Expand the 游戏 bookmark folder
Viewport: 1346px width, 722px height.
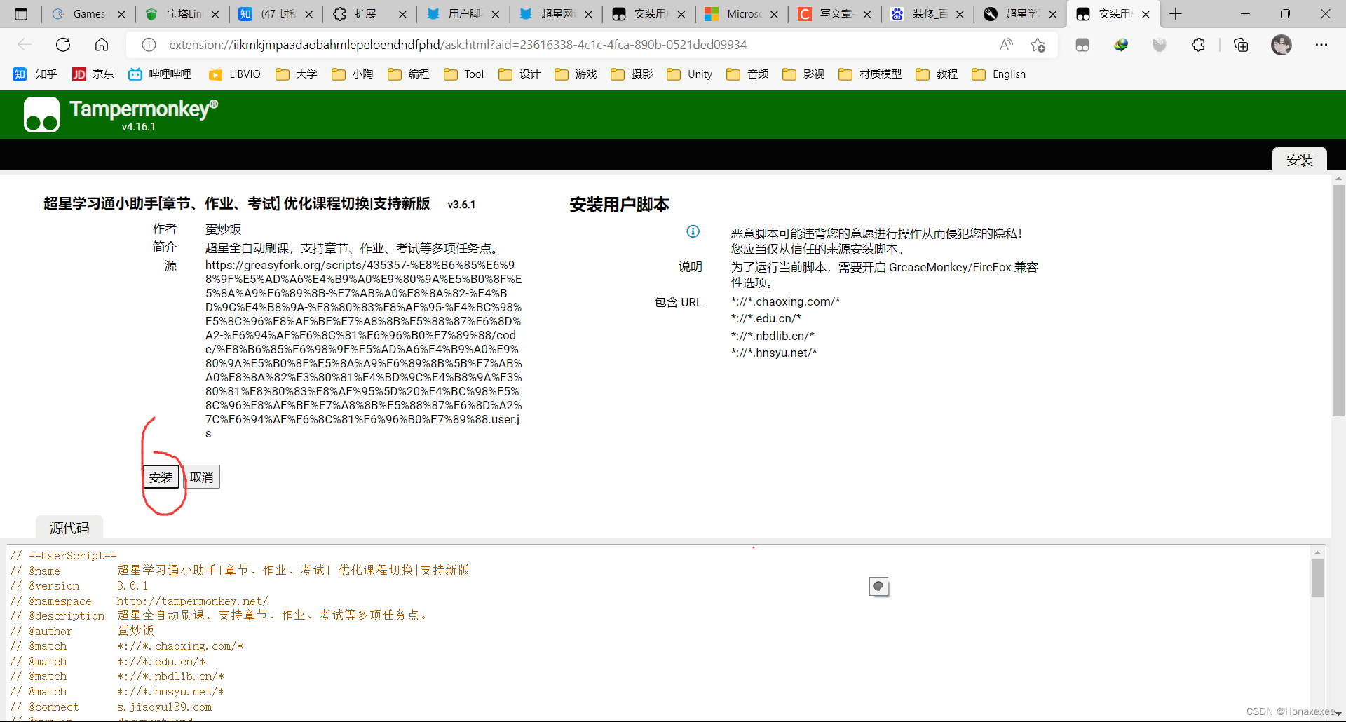pyautogui.click(x=576, y=74)
